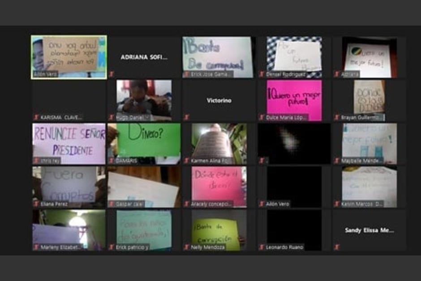Click muted mic icon beside Brayan Guillermo
The height and width of the screenshot is (281, 421).
click(x=337, y=117)
